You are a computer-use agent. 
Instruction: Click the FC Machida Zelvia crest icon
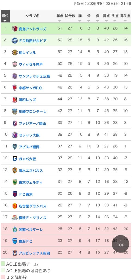click(x=15, y=41)
